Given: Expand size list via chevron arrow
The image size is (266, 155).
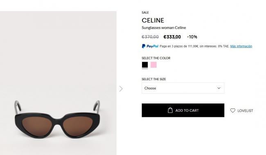Looking at the screenshot, I should [219, 88].
